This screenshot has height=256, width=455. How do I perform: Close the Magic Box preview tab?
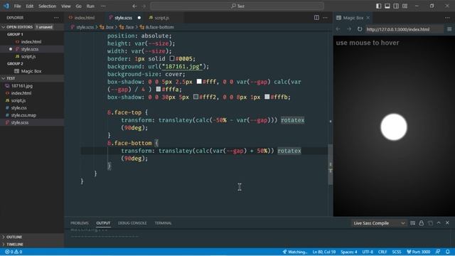pyautogui.click(x=368, y=18)
